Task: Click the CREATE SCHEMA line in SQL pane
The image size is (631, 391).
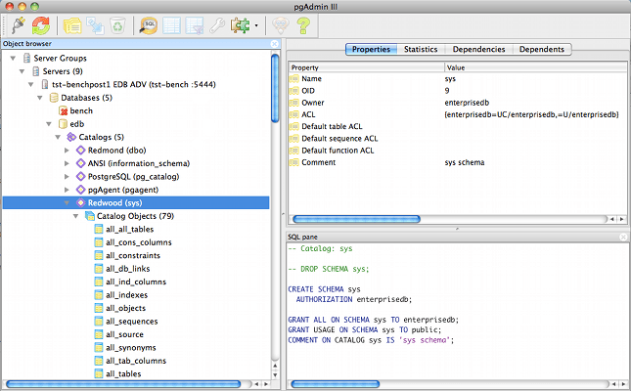Action: 324,289
